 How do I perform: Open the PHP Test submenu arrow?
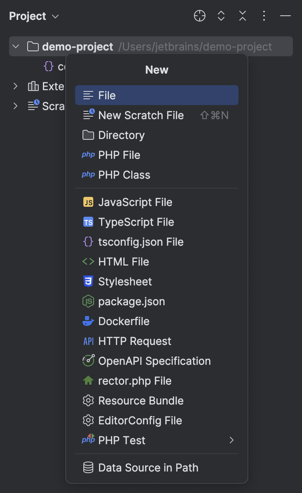[x=231, y=440]
